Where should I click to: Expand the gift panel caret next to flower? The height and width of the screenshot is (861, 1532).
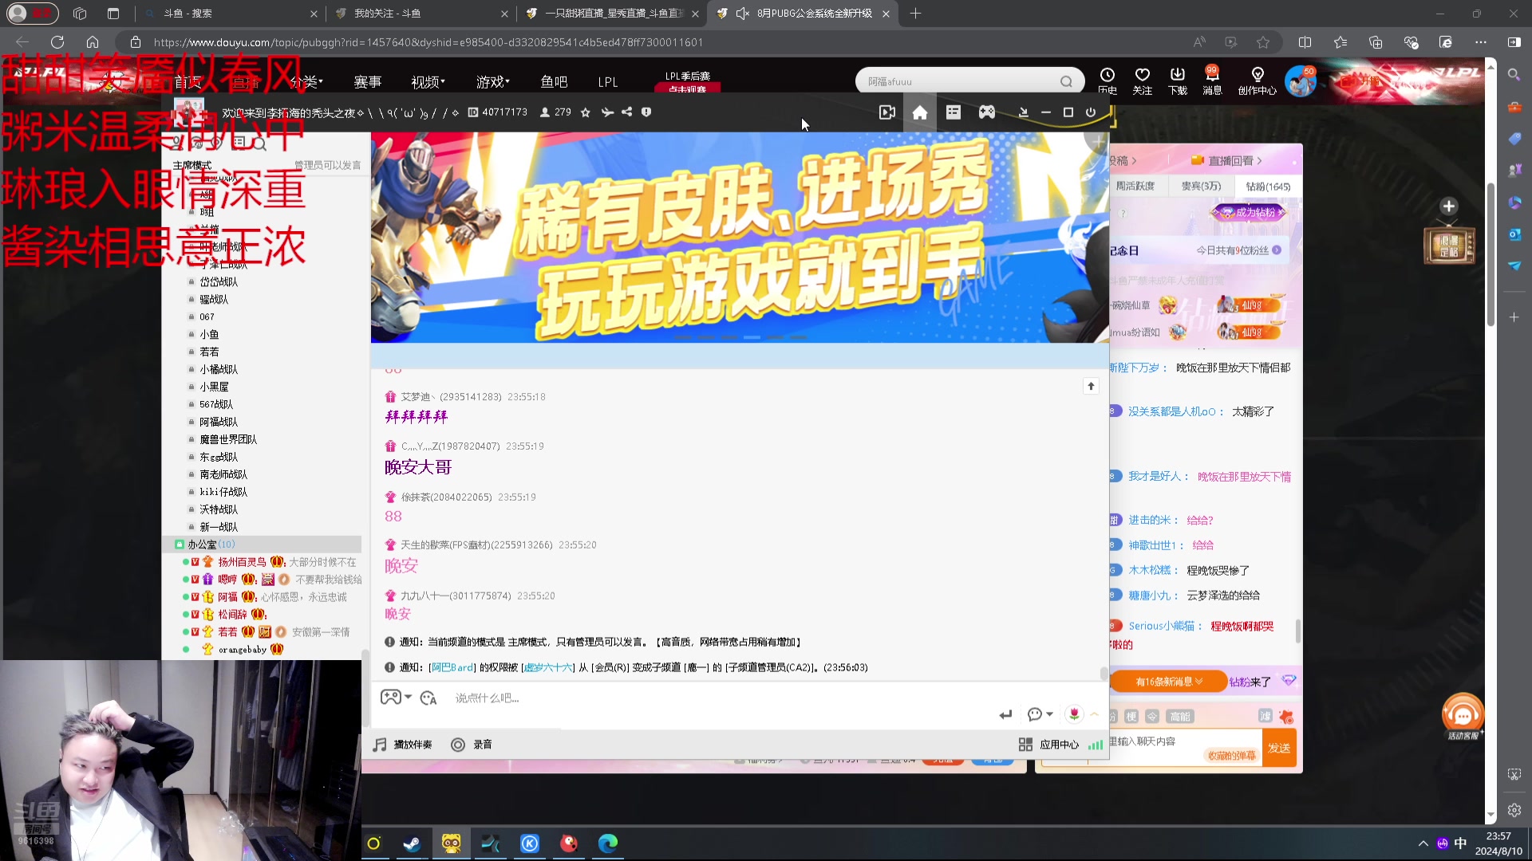coord(1095,714)
